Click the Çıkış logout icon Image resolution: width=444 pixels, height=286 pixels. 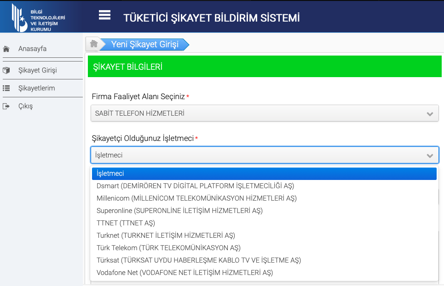[6, 106]
